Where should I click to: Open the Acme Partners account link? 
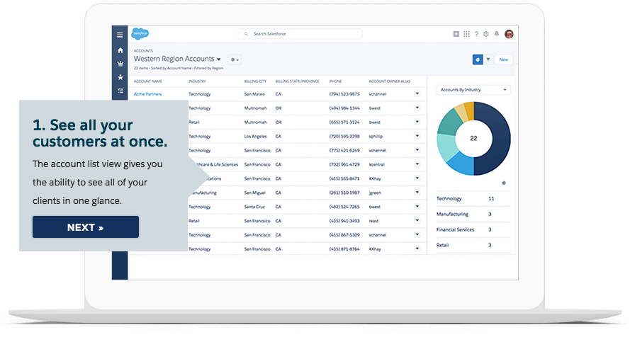coord(147,94)
